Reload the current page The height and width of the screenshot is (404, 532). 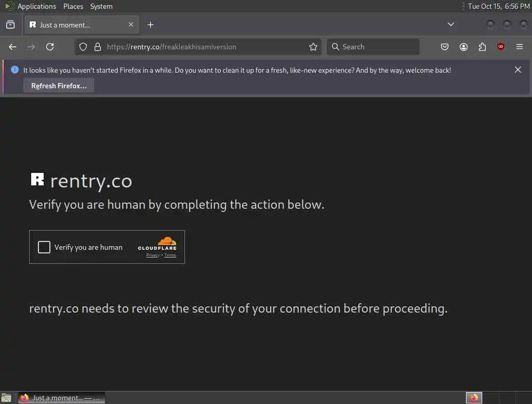(x=50, y=47)
